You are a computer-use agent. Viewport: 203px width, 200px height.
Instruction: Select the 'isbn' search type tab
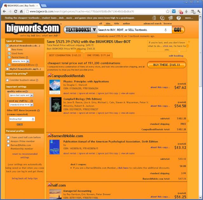(108, 23)
